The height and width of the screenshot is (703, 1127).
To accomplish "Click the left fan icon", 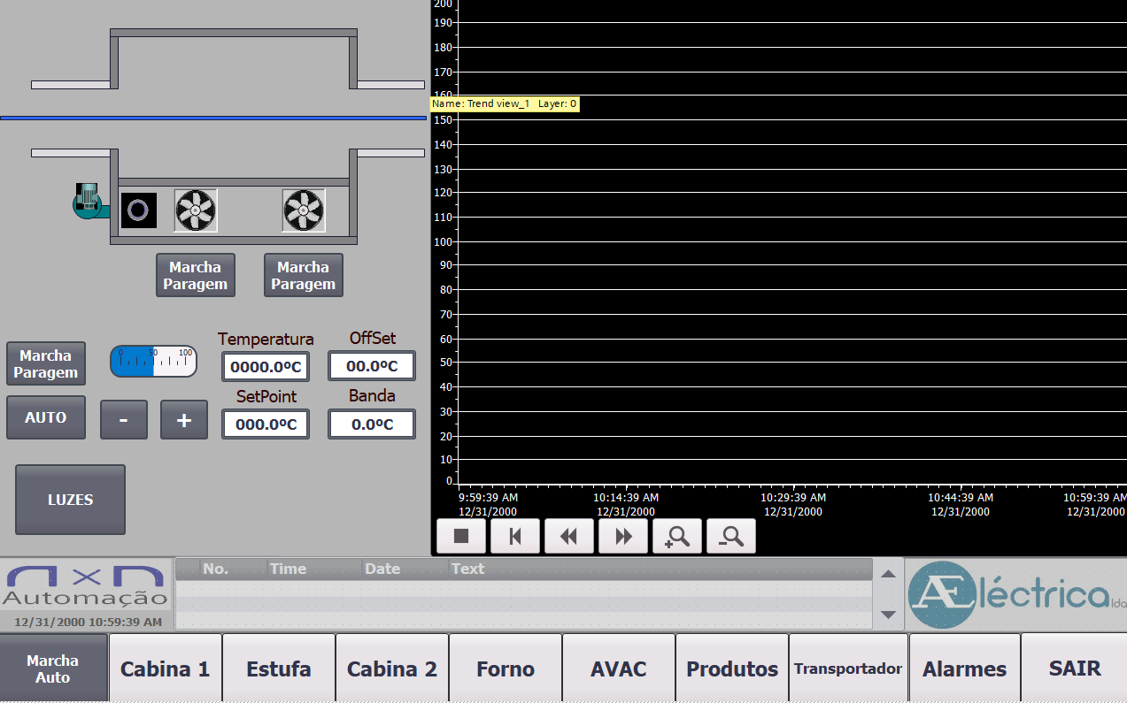I will click(195, 210).
